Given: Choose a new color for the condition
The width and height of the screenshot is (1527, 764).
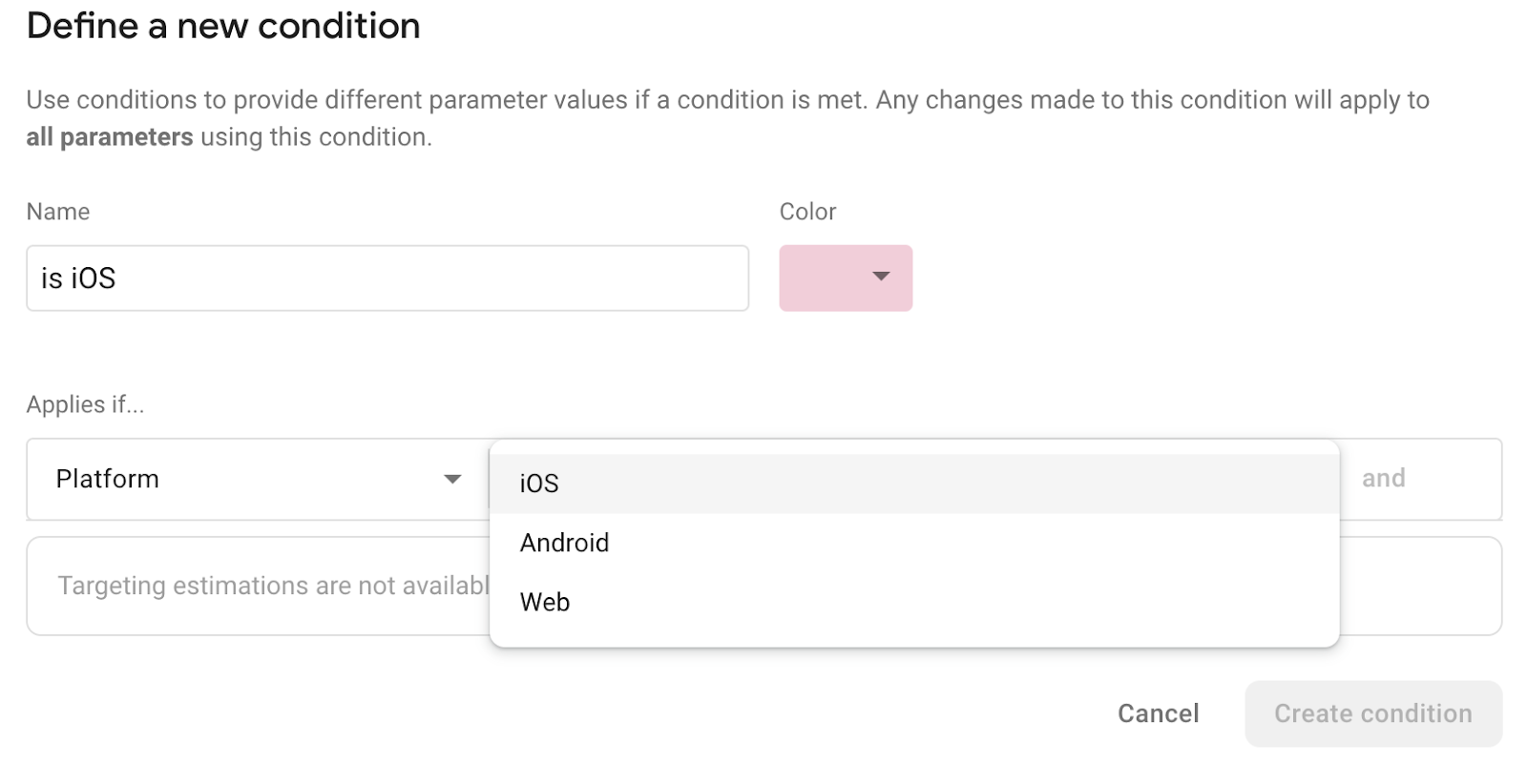Looking at the screenshot, I should point(846,278).
